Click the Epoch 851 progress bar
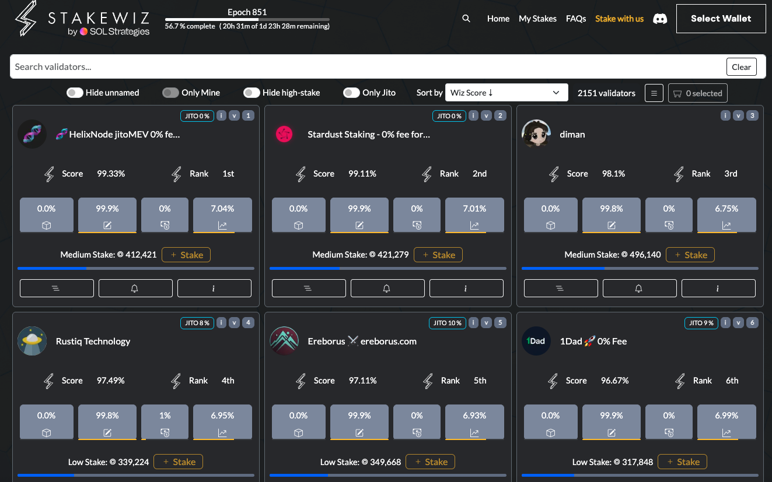 coord(247,20)
